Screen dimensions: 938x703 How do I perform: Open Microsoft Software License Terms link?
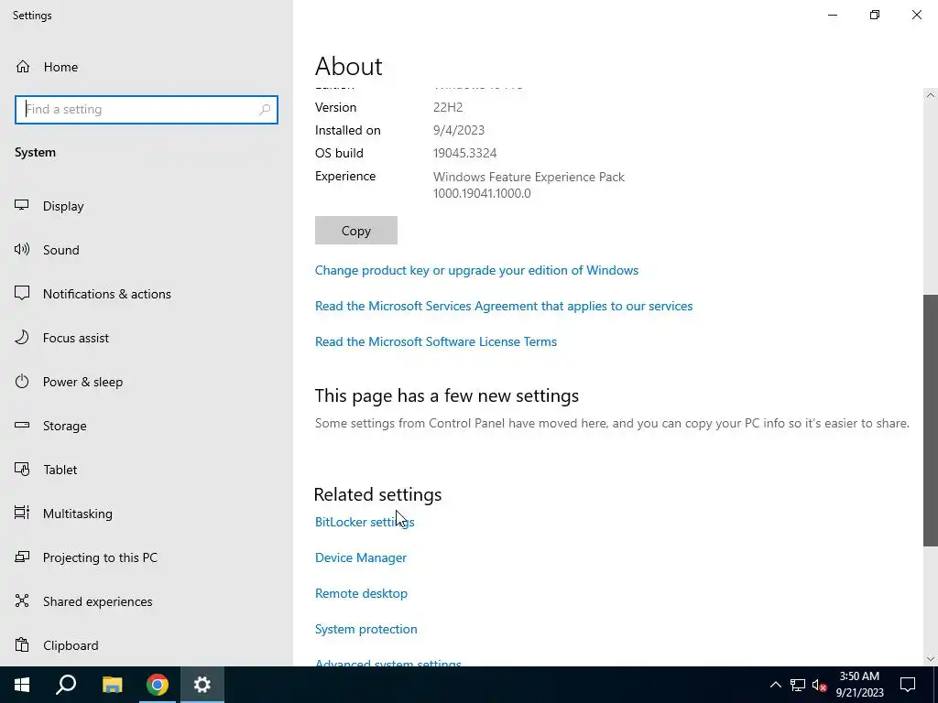[x=435, y=342]
